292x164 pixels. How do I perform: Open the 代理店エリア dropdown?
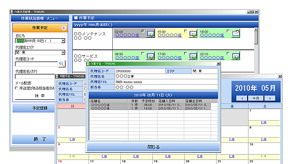tap(63, 53)
